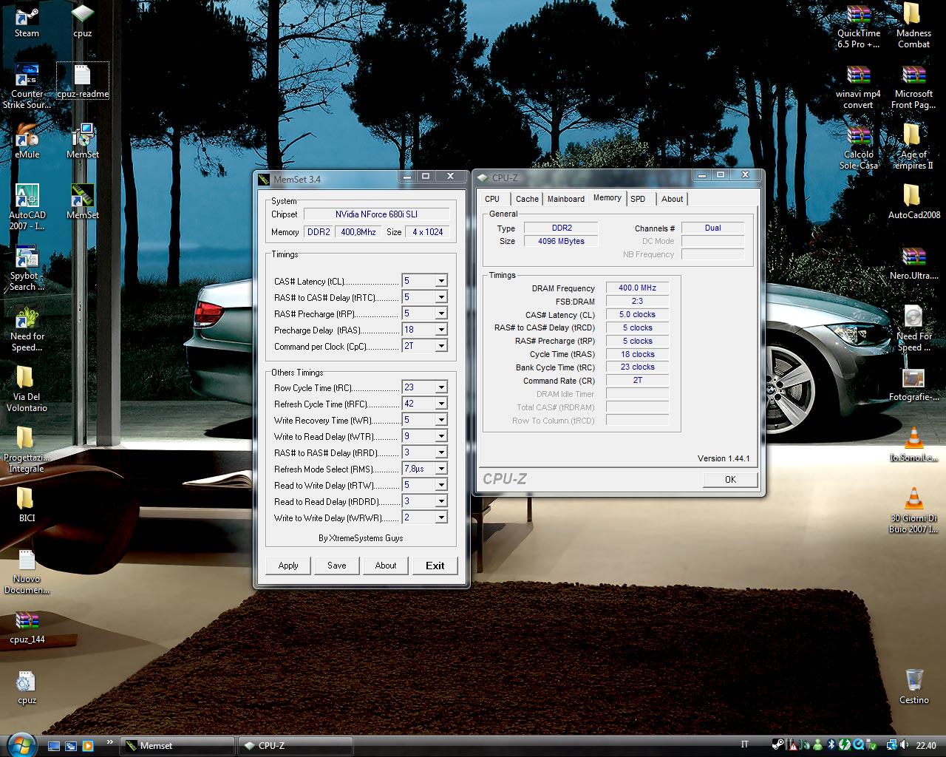Click the QuickTime tray icon
Image resolution: width=946 pixels, height=757 pixels.
[859, 745]
